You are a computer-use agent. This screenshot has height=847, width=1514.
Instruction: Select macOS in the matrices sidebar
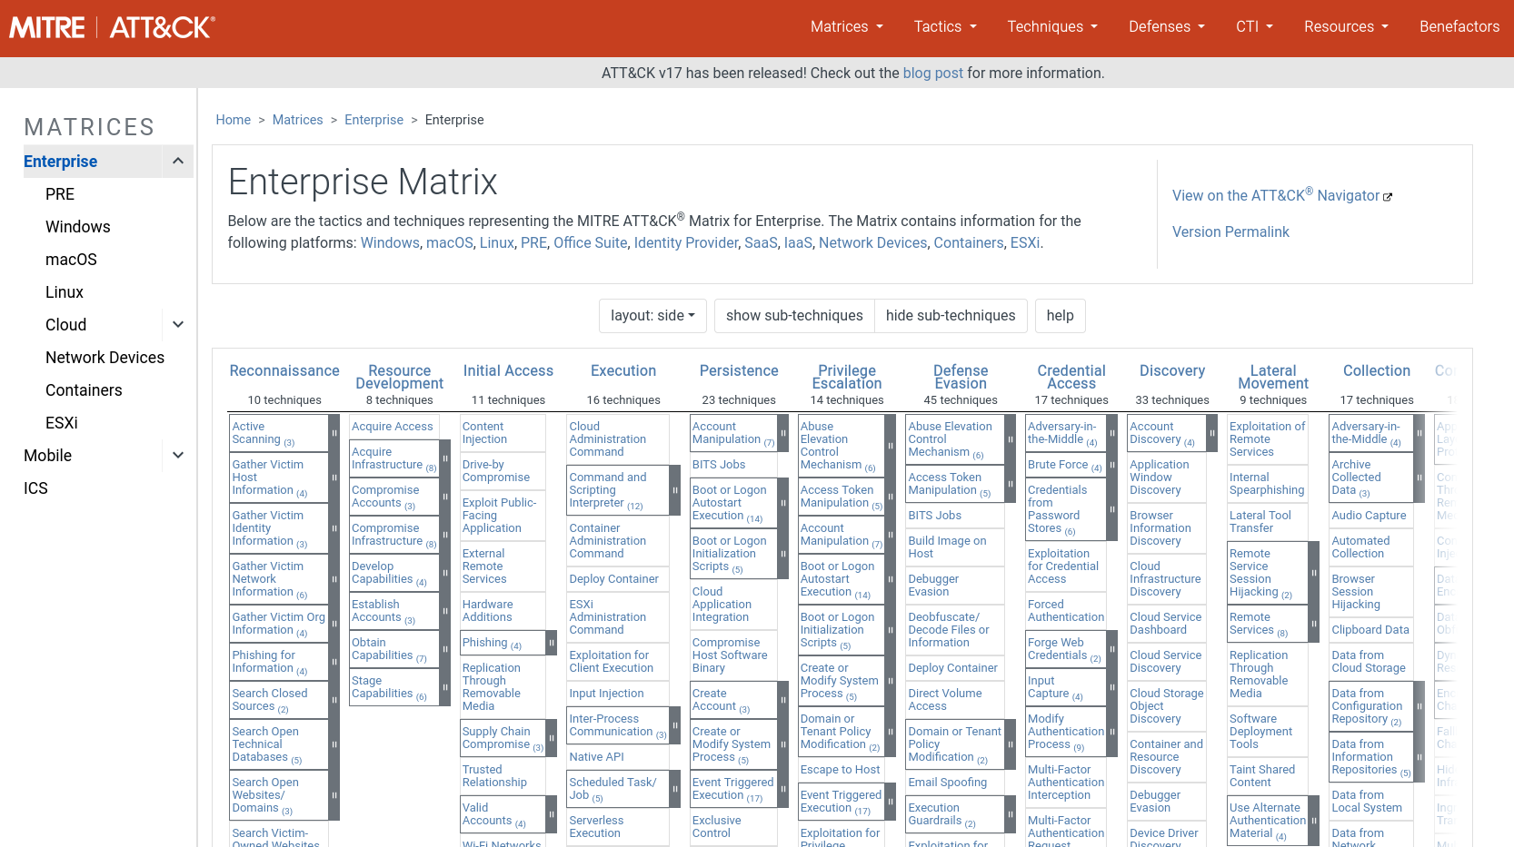[71, 260]
